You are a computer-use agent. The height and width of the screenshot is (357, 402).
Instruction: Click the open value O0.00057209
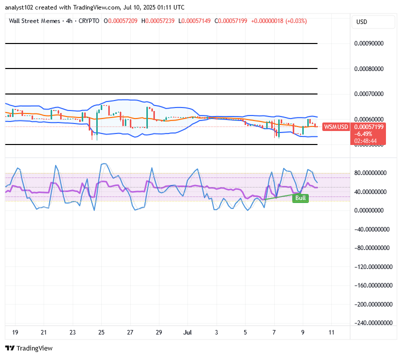click(120, 21)
